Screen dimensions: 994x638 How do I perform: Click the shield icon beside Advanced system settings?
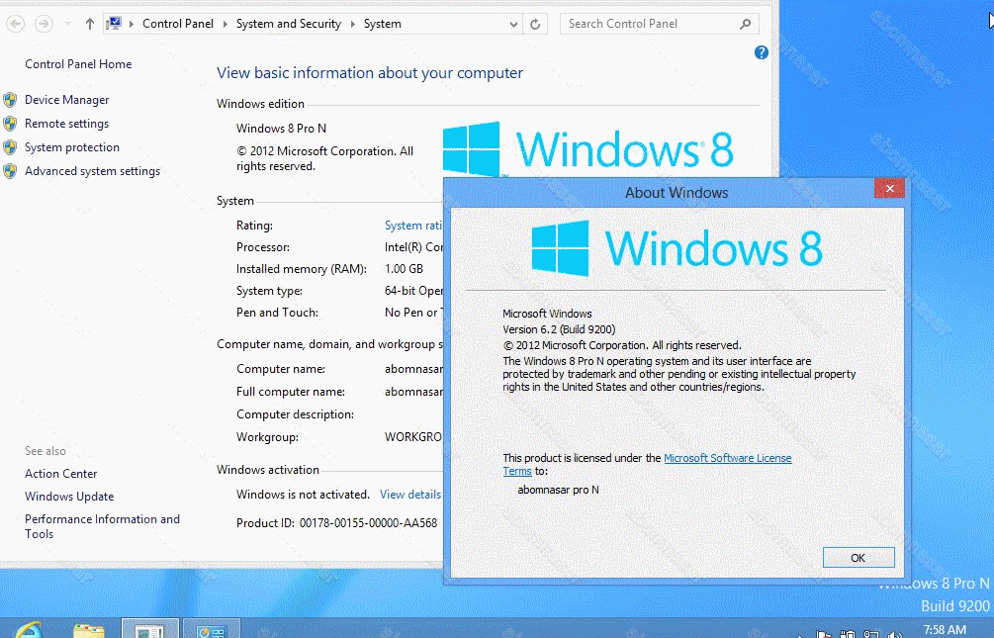point(10,171)
